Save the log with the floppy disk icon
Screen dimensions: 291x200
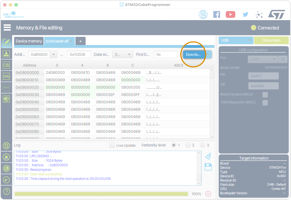coord(208,167)
